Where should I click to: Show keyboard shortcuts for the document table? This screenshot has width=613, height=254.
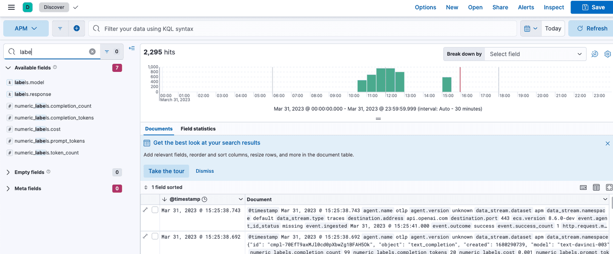(583, 187)
